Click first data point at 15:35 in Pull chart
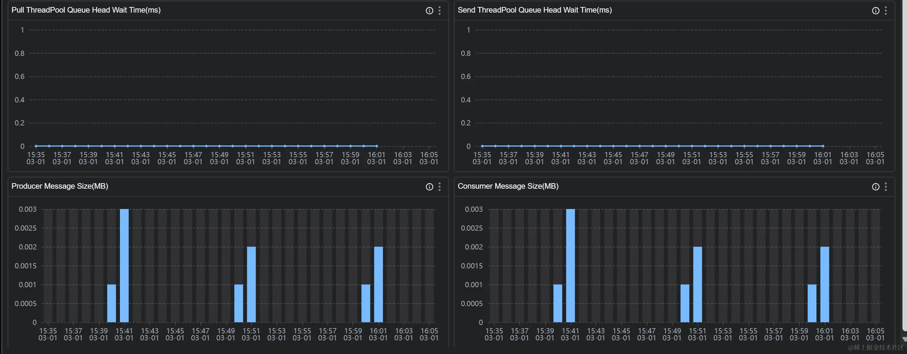This screenshot has width=907, height=354. (x=36, y=146)
